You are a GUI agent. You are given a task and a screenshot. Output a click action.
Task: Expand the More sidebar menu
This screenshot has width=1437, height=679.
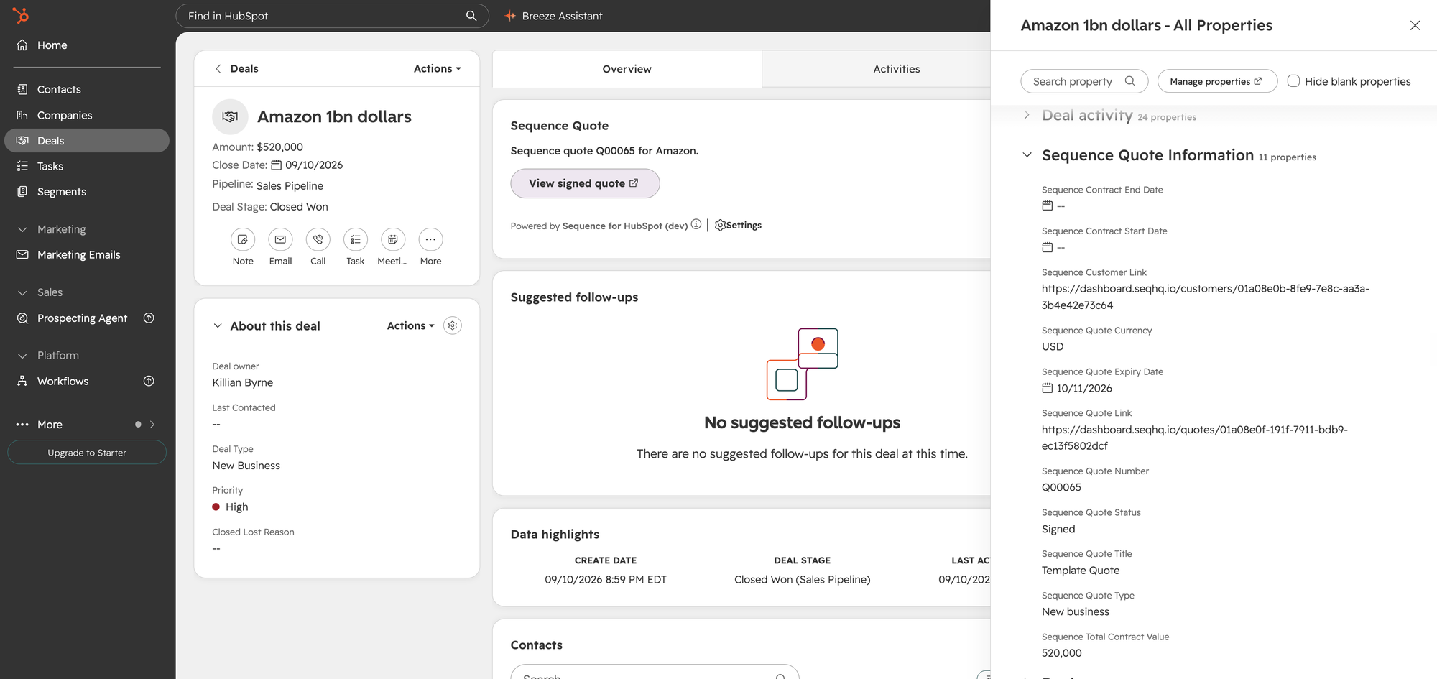86,425
